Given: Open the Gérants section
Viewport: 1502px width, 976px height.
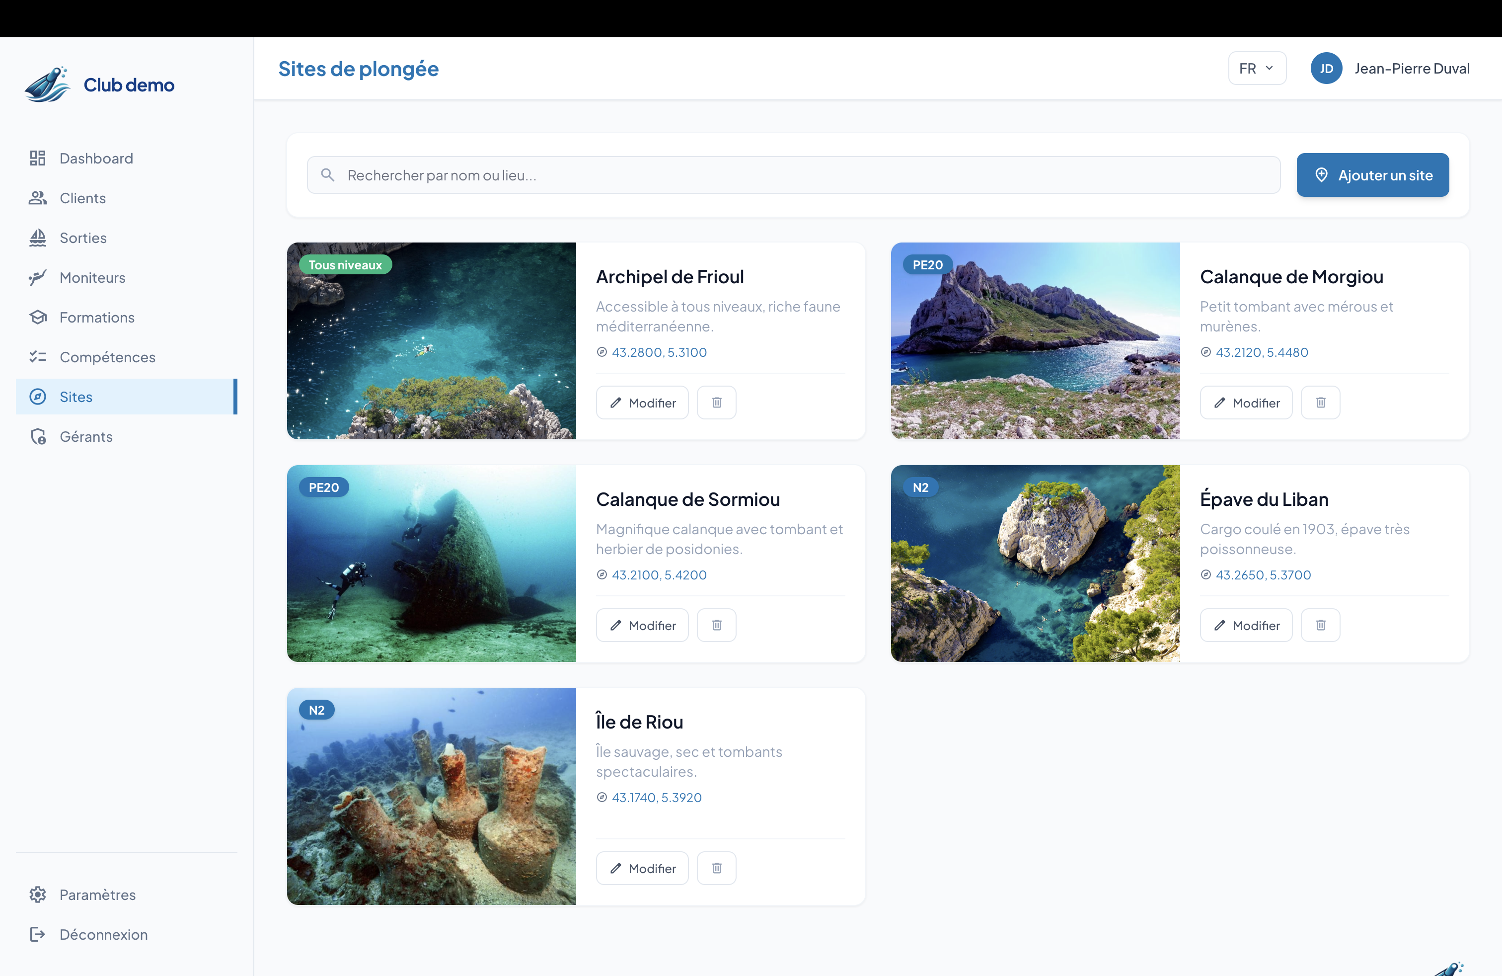Looking at the screenshot, I should coord(86,436).
